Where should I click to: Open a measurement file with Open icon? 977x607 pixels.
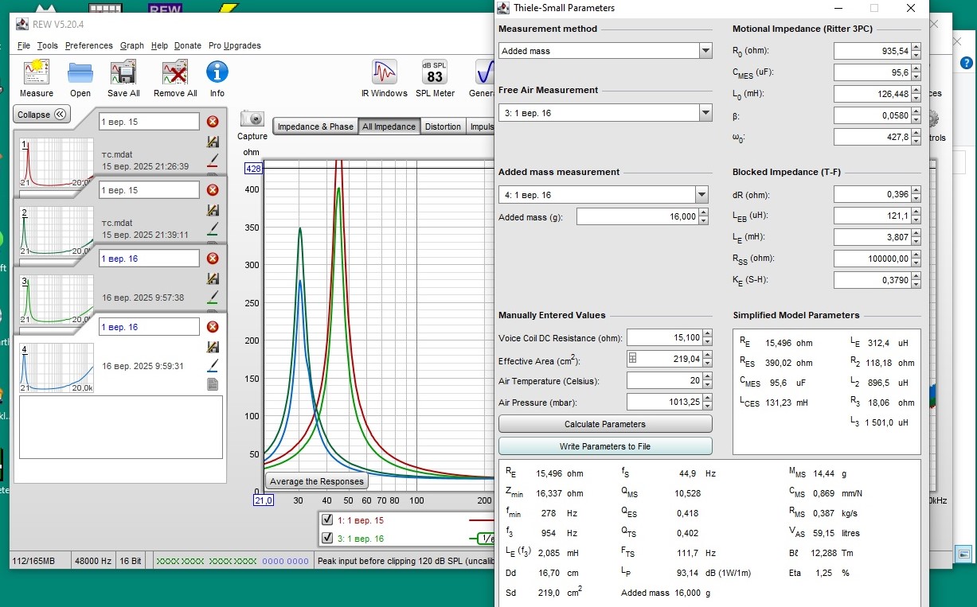point(80,73)
